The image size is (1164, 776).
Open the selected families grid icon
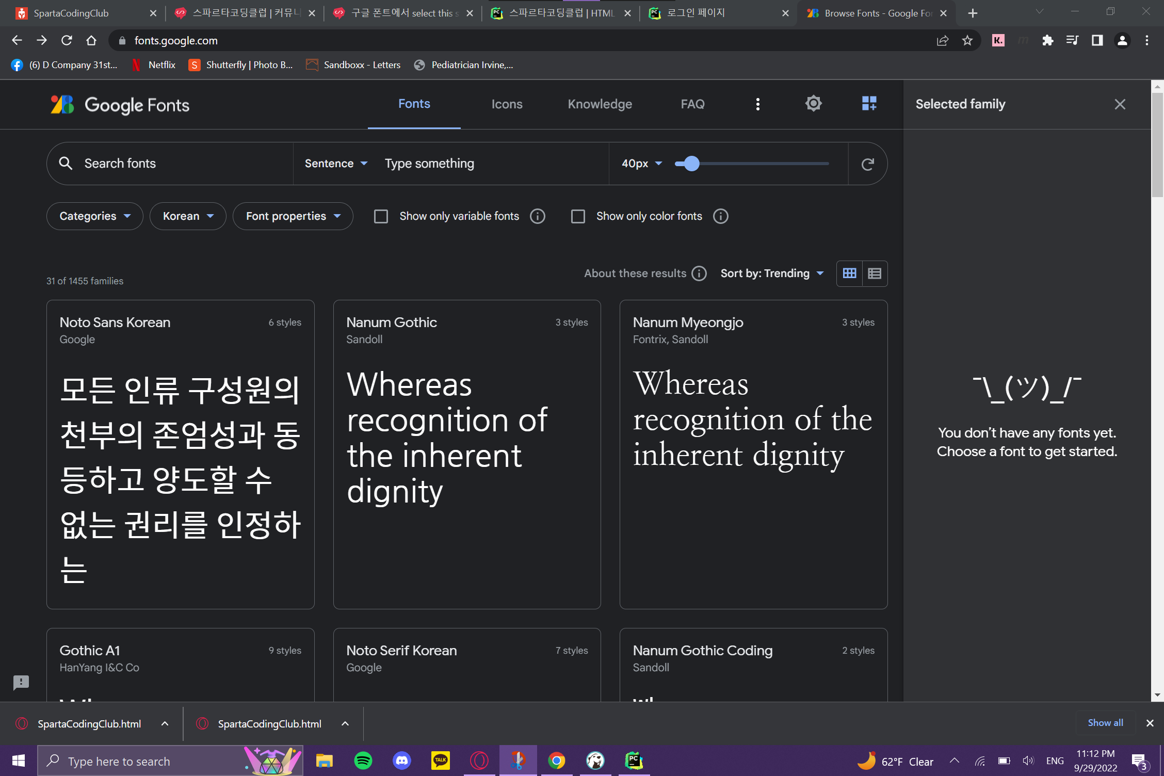(x=869, y=104)
